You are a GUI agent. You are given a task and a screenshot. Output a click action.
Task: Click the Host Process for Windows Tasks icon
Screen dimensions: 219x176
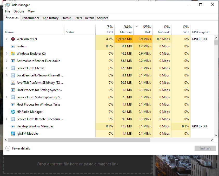(13, 105)
